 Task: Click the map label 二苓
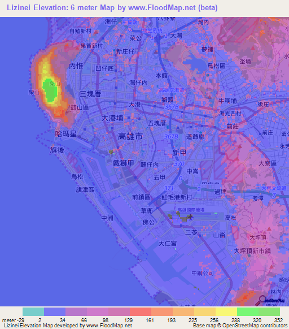point(191,232)
